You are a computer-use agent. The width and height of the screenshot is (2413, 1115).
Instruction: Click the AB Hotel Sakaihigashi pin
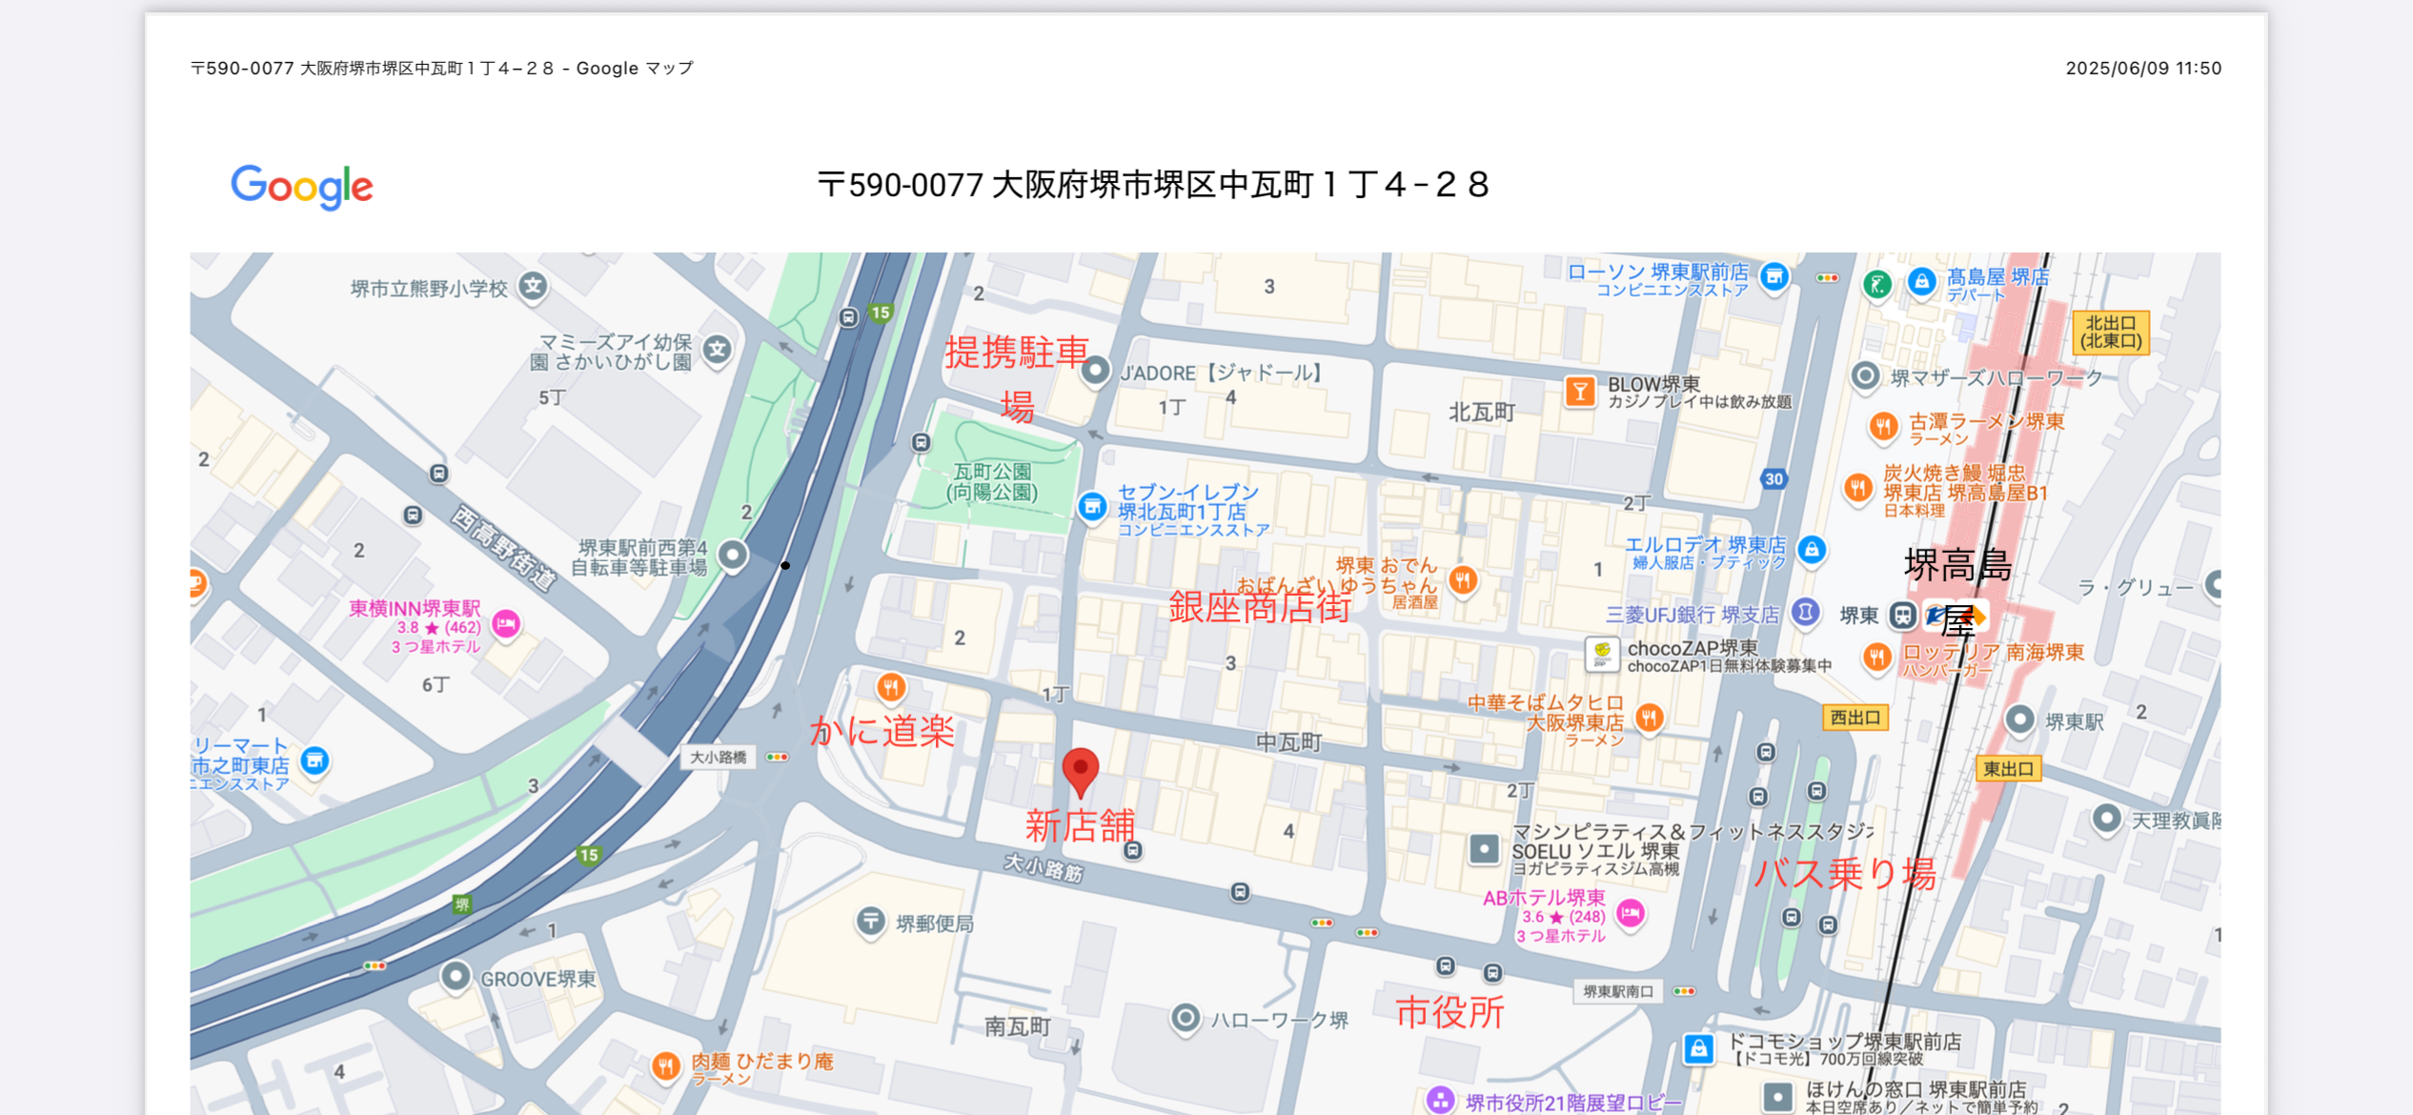point(1631,913)
